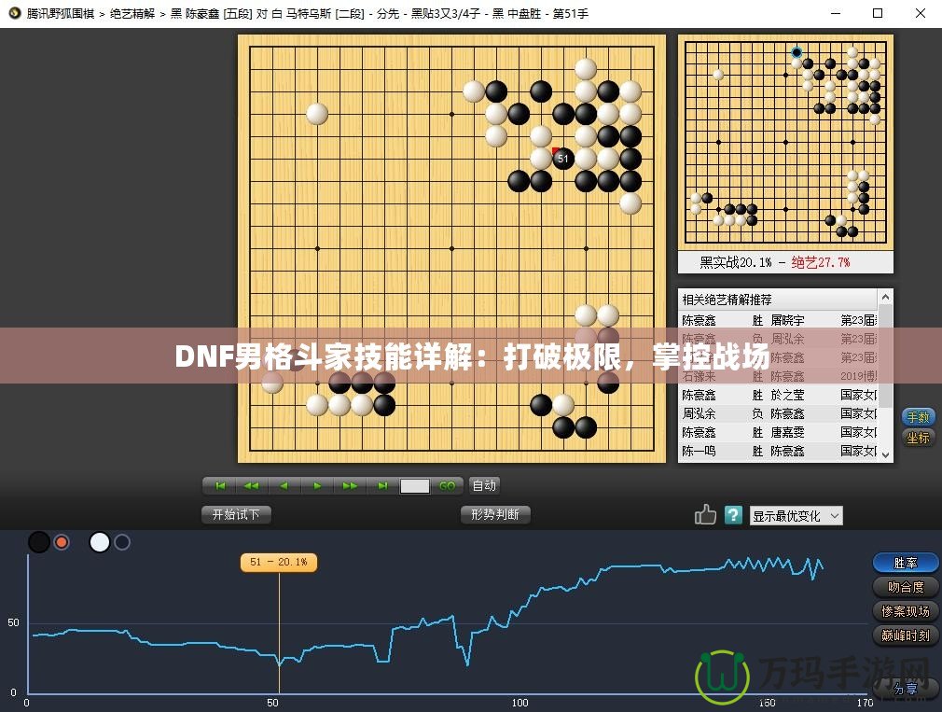Open the game 陈一鸣 胜 陈豪鑫
The width and height of the screenshot is (942, 712).
pos(779,451)
